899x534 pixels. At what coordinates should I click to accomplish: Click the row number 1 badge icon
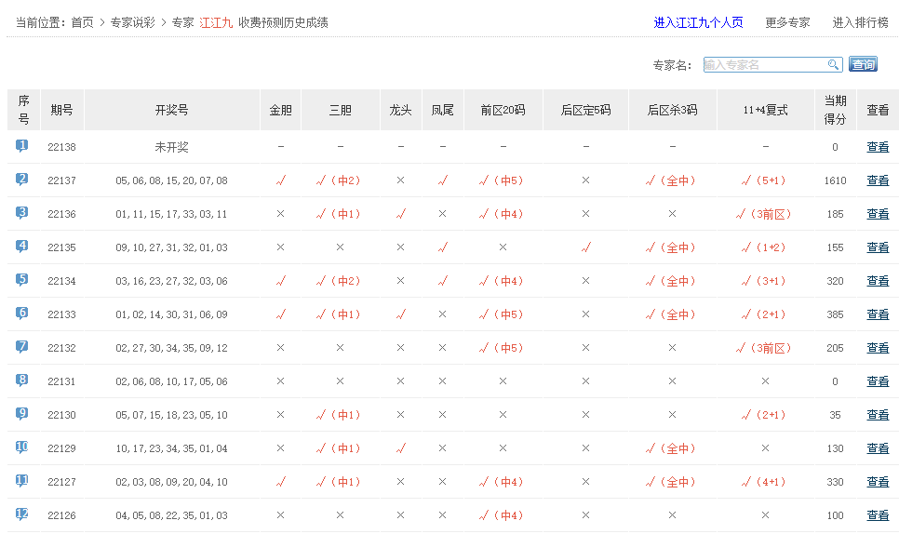coord(22,146)
